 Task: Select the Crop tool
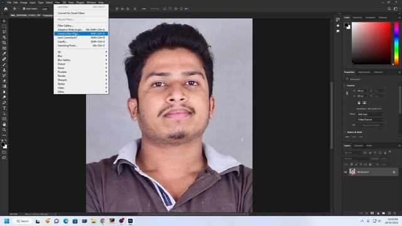click(x=4, y=43)
